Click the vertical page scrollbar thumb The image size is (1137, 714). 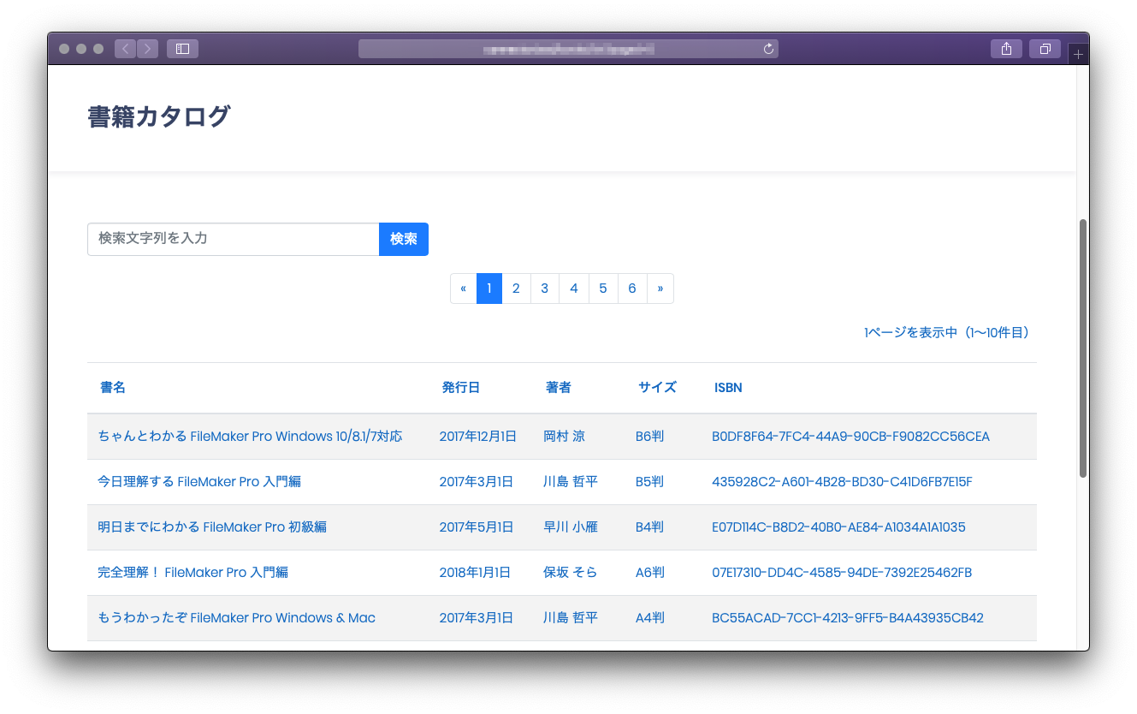[1082, 348]
